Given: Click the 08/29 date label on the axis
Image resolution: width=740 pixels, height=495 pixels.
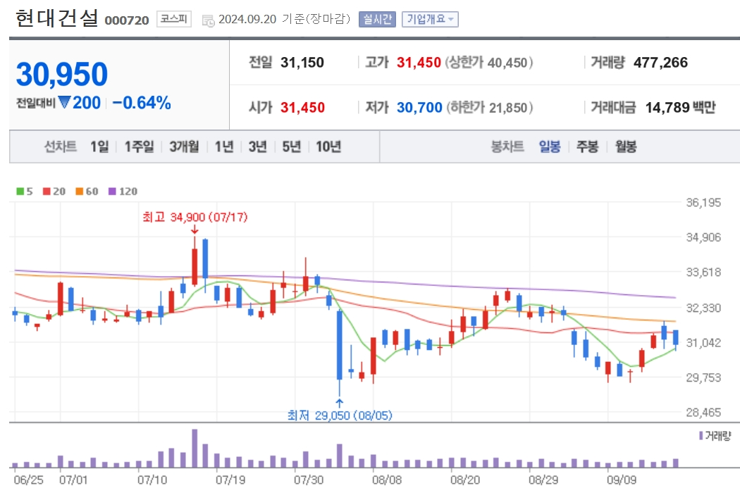Looking at the screenshot, I should pos(543,480).
